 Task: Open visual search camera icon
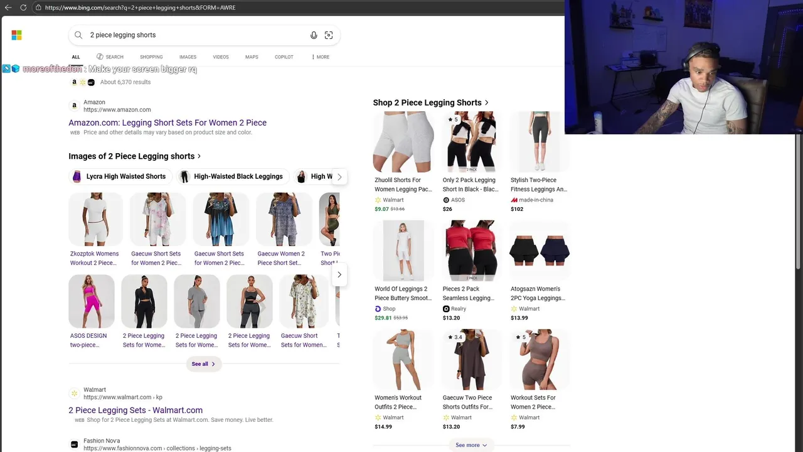point(329,35)
